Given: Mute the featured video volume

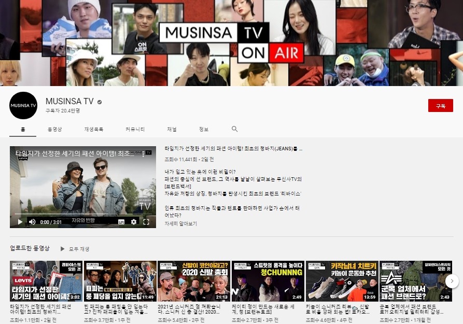Looking at the screenshot, I should click(x=32, y=222).
